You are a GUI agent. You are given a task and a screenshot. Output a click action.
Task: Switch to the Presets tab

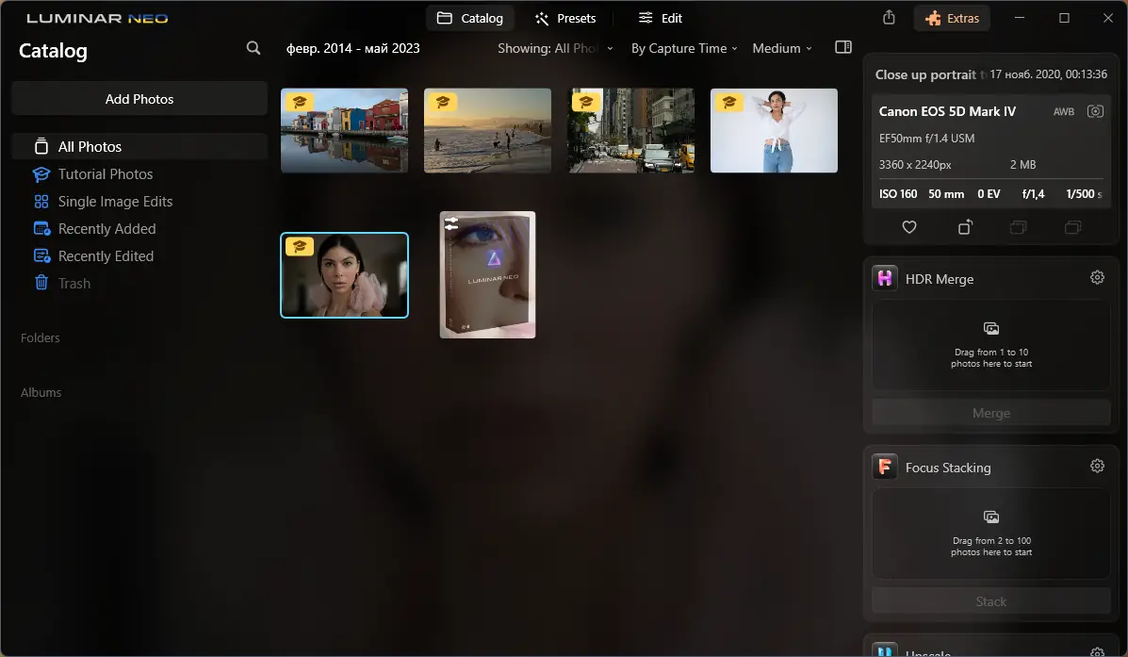click(x=565, y=19)
